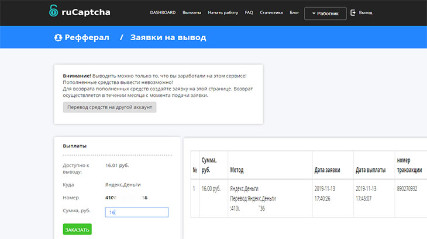Click the Сумма, руб. table column header
This screenshot has height=239, width=427.
[209, 166]
